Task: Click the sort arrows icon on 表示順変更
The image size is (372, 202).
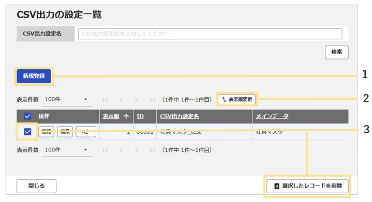Action: point(224,100)
